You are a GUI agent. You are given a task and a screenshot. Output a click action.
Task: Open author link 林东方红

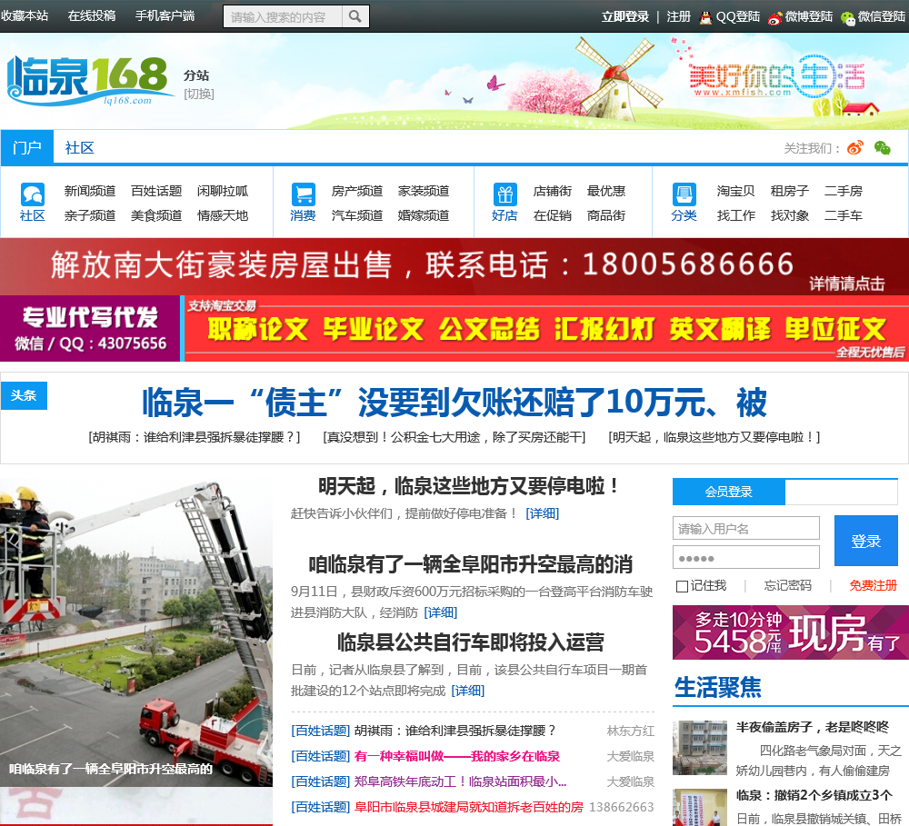[631, 731]
